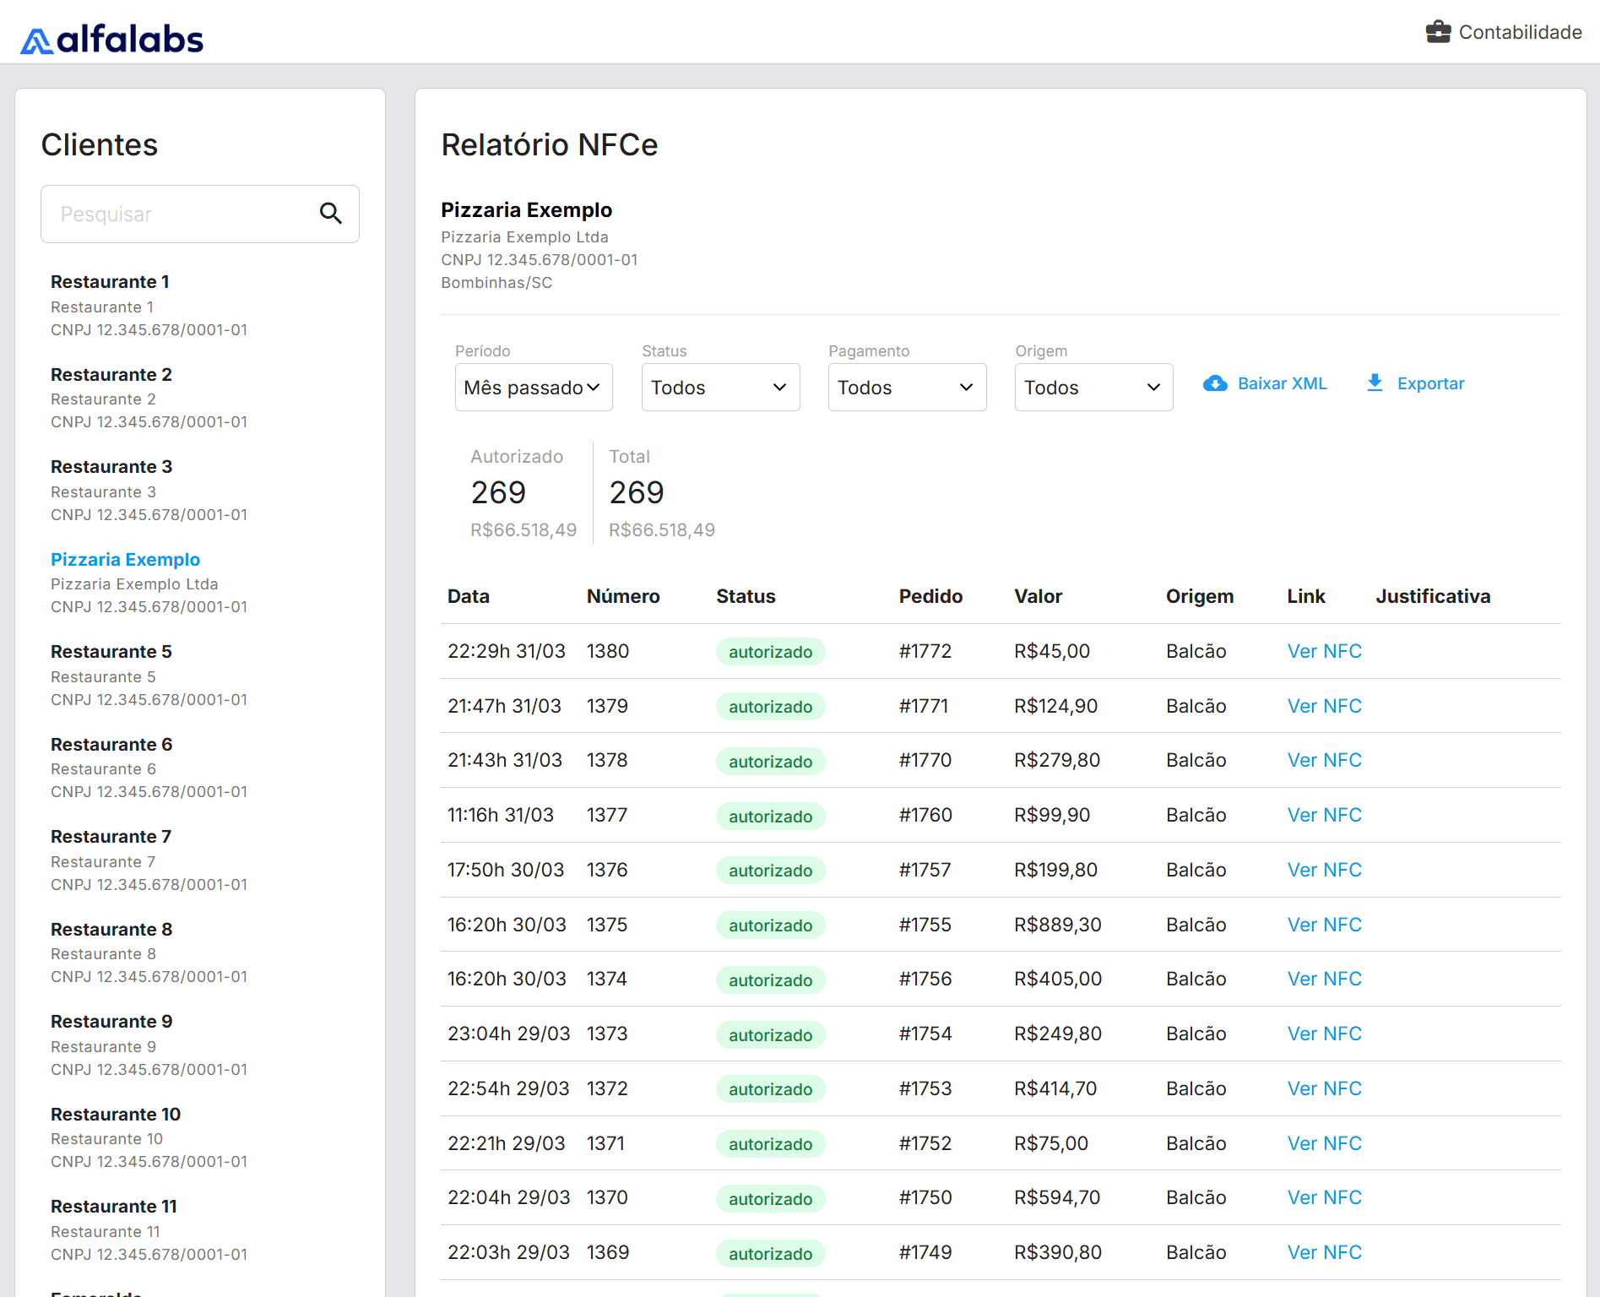
Task: Click the search magnifier icon
Action: [330, 214]
